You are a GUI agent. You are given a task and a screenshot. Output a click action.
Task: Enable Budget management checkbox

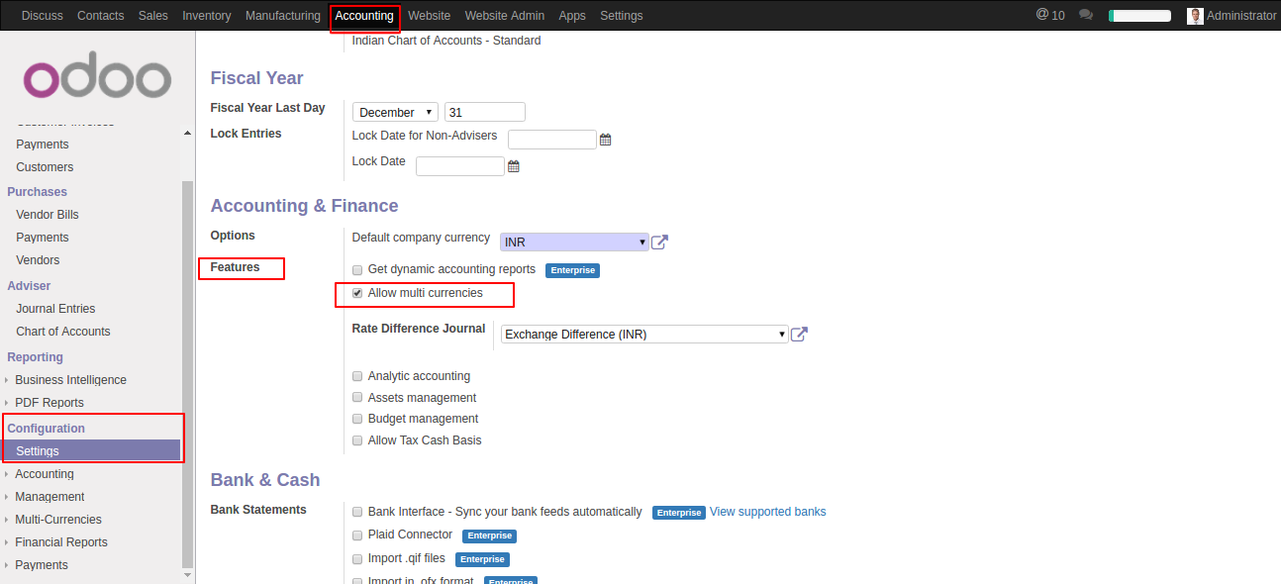click(x=357, y=419)
